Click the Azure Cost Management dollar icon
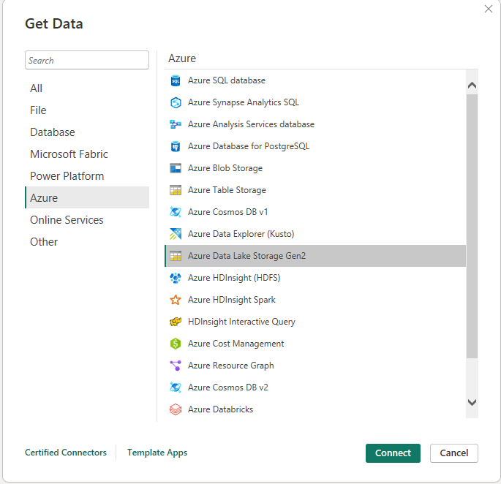The image size is (501, 484). (x=176, y=344)
